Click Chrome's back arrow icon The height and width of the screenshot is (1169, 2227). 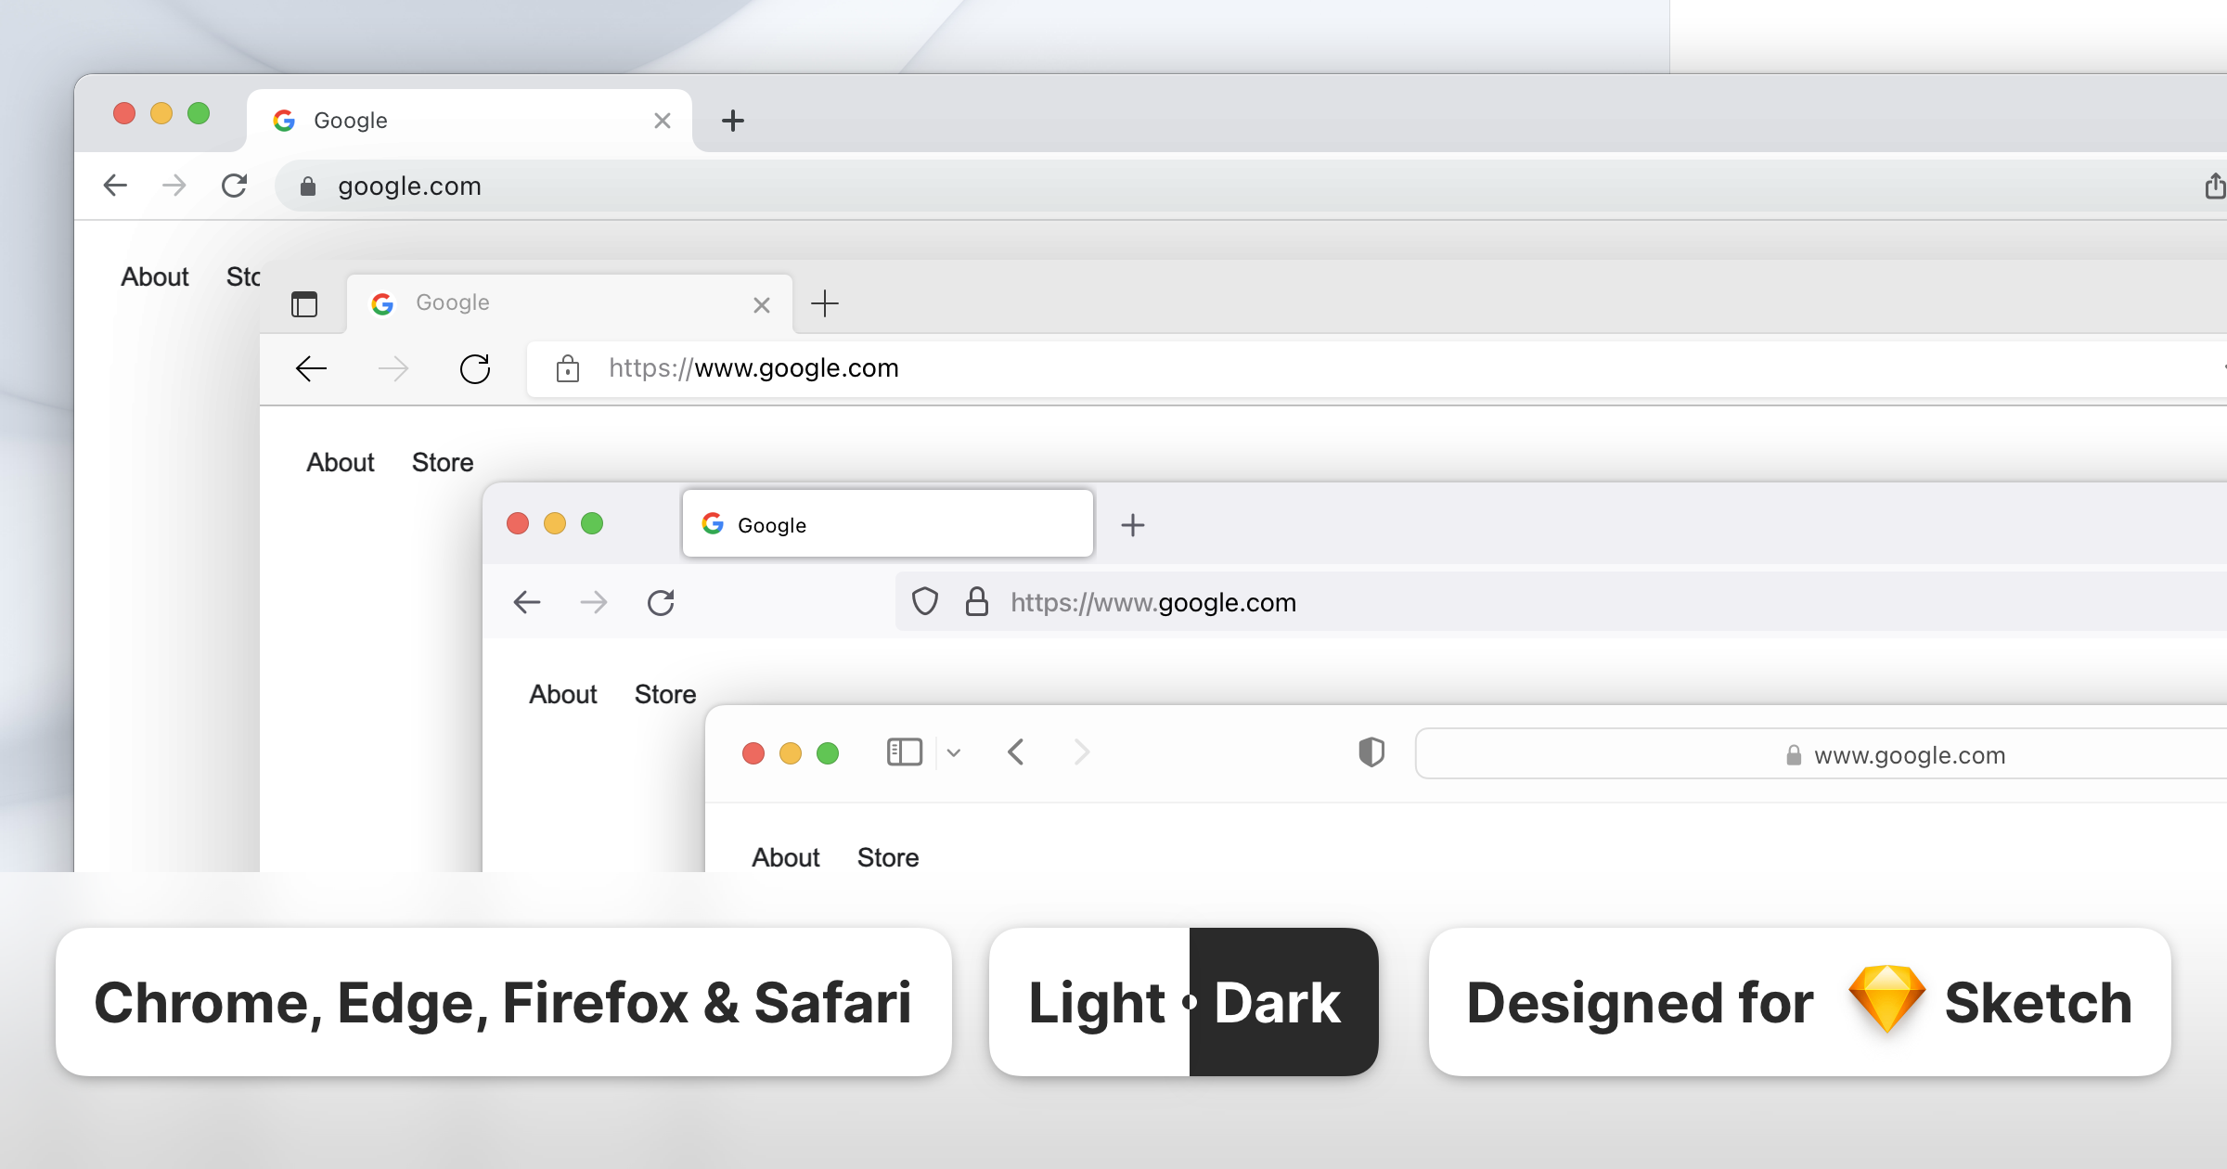[x=115, y=186]
